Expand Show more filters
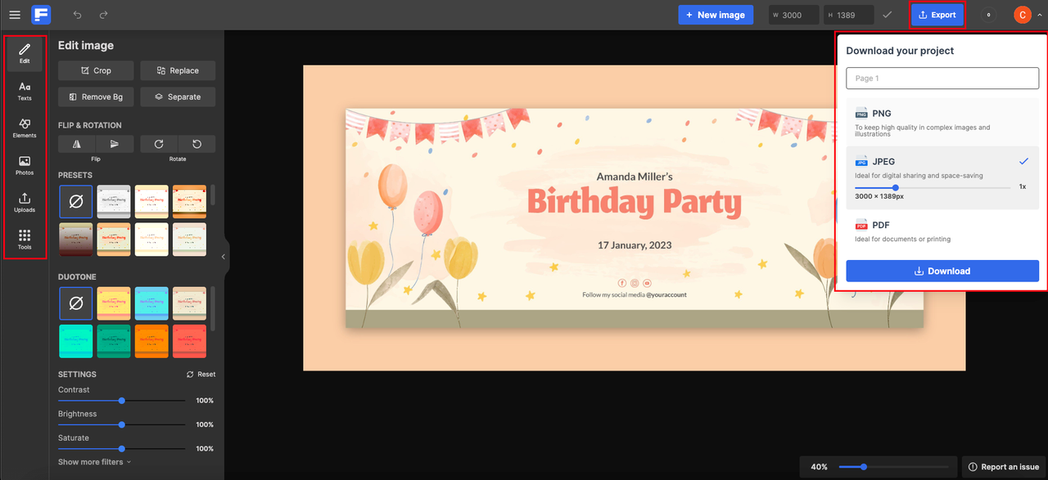 [94, 462]
